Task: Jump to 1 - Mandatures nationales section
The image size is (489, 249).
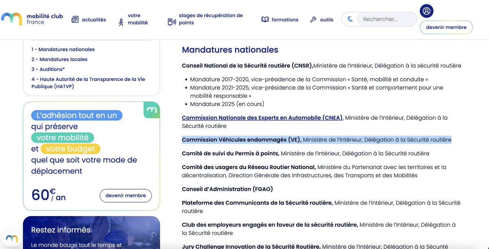Action: point(63,49)
